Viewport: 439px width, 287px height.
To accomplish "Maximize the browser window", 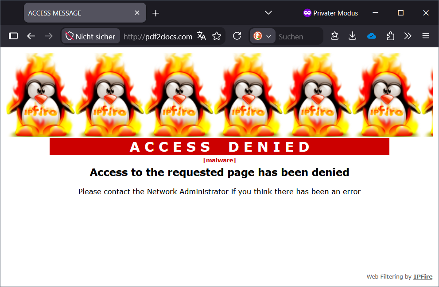I will point(400,13).
